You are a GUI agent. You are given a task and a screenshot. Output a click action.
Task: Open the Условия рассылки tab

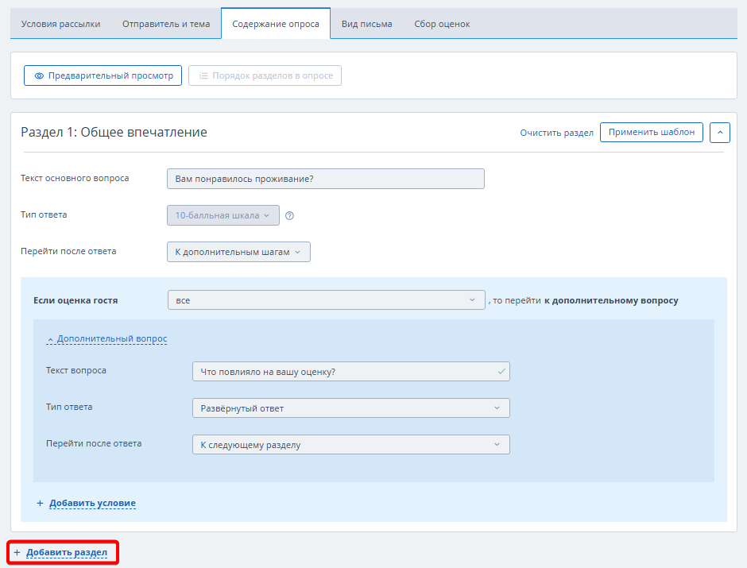(60, 24)
